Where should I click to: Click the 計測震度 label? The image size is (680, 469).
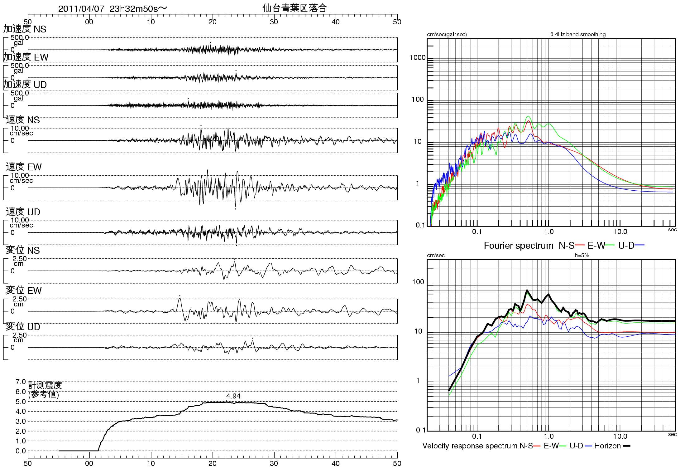coord(45,385)
